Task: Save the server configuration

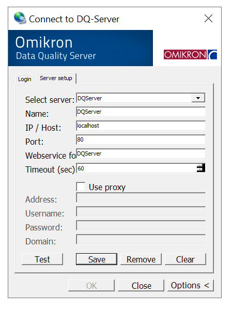Action: click(97, 259)
